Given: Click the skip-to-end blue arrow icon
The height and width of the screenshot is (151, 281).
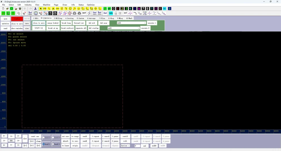Looking at the screenshot, I should tap(164, 9).
